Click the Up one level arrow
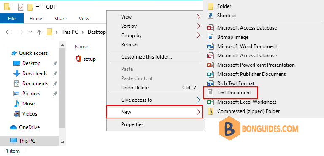The image size is (324, 156). pyautogui.click(x=39, y=32)
